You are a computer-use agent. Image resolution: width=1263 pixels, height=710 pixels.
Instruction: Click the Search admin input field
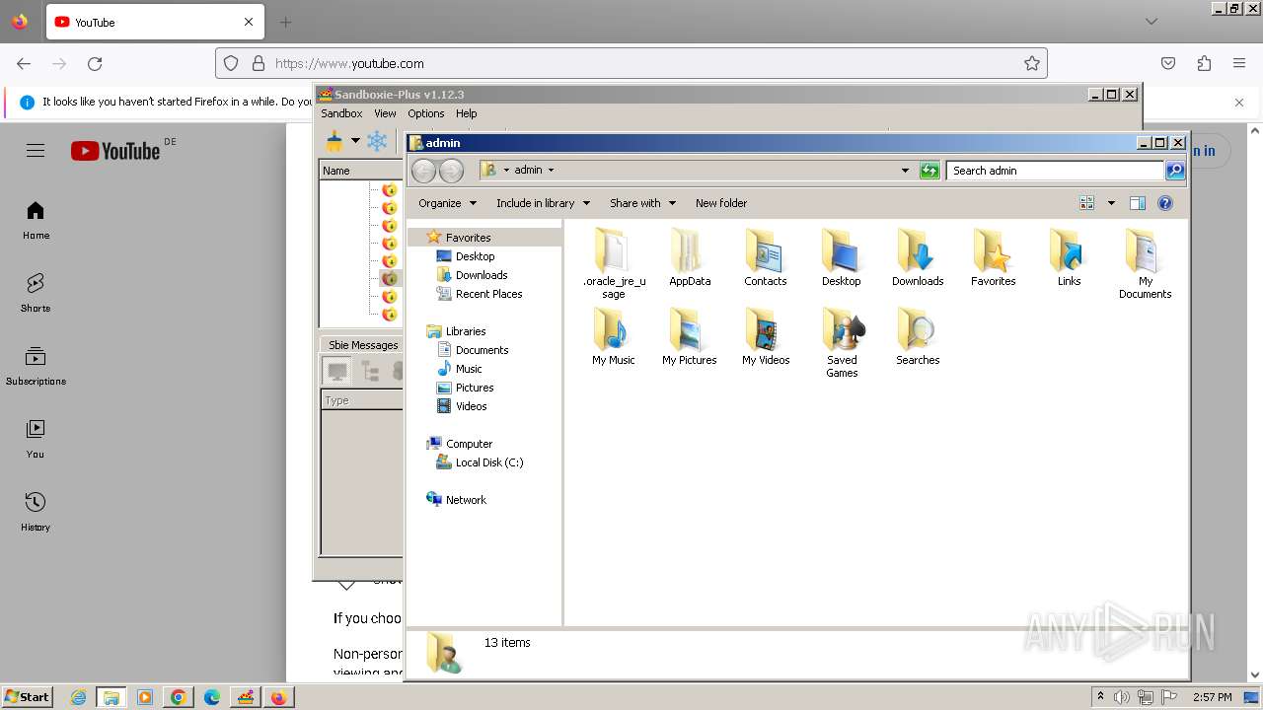[x=1055, y=171]
